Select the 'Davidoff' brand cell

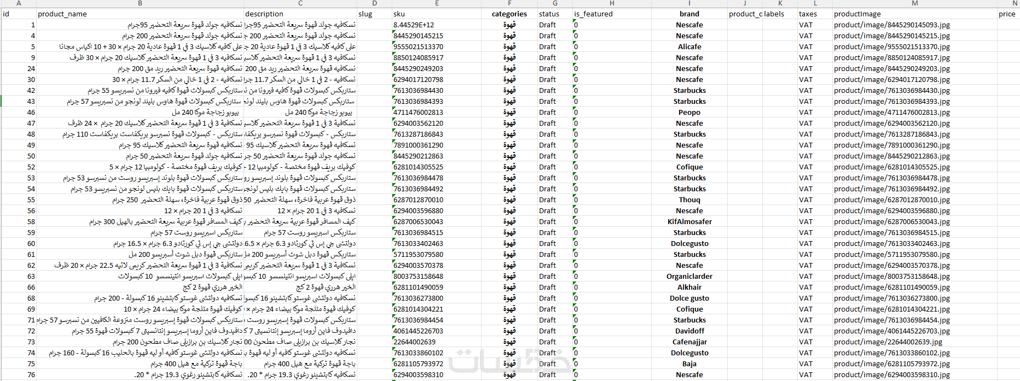click(x=689, y=331)
